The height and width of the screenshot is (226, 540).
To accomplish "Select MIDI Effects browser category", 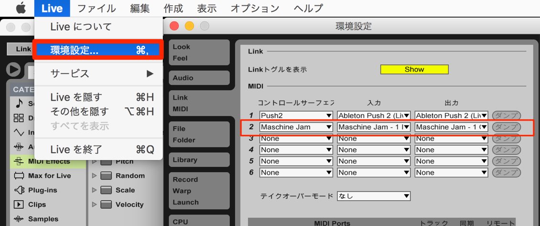I will point(48,162).
